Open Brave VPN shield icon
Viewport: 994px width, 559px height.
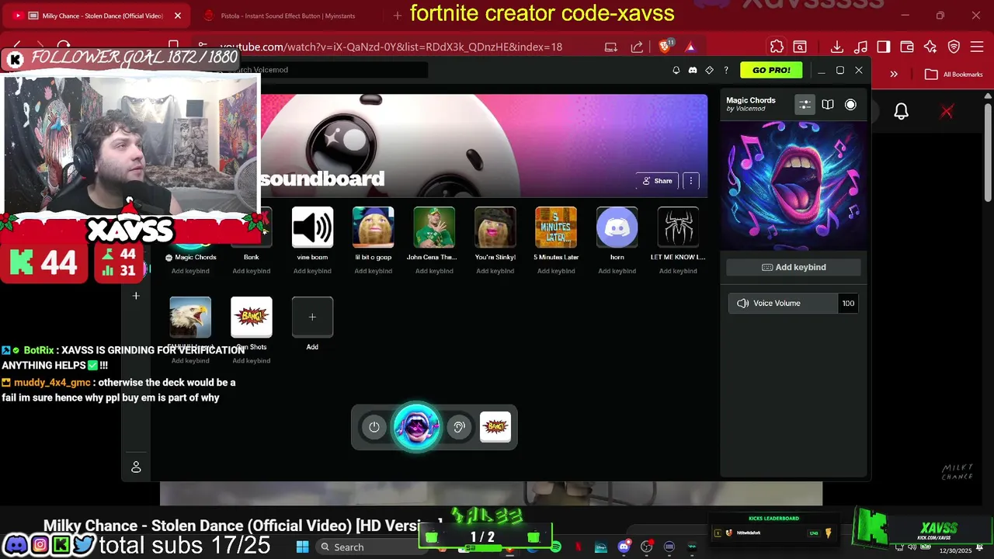954,47
